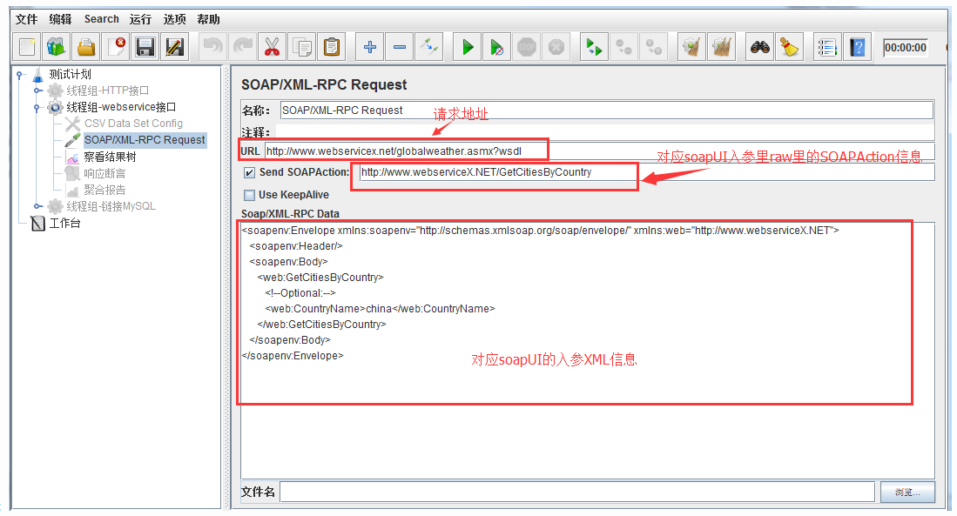This screenshot has height=516, width=957.
Task: Expand all nodes with plus icon
Action: click(x=370, y=47)
